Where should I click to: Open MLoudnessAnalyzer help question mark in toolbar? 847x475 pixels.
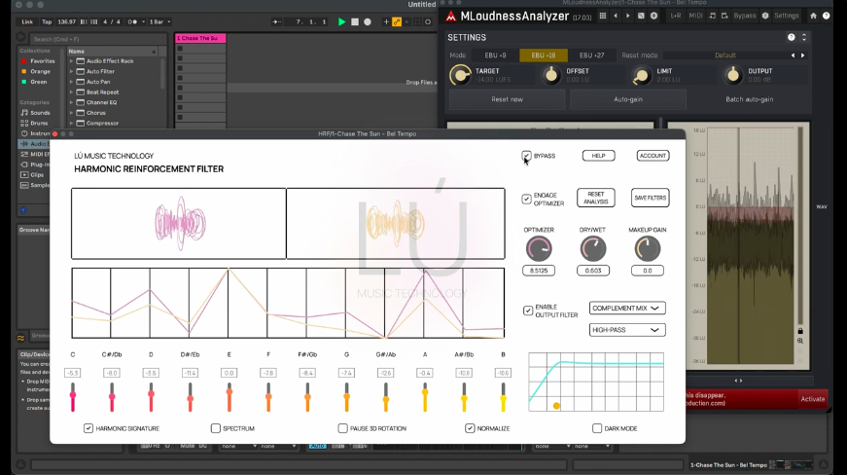[x=826, y=17]
